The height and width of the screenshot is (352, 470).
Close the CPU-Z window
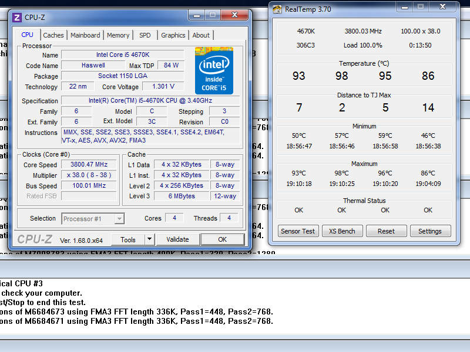click(x=234, y=15)
